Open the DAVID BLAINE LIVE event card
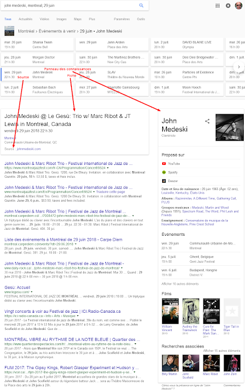Screen dimensions: 245x391 coord(187,45)
